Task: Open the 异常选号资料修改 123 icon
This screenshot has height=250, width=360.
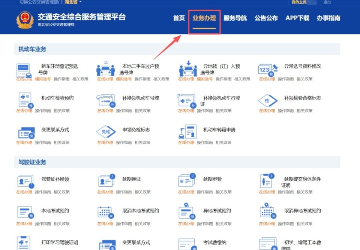Action: pos(268,70)
